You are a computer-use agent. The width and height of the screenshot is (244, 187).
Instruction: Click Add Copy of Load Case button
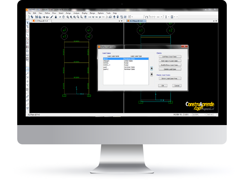point(170,61)
